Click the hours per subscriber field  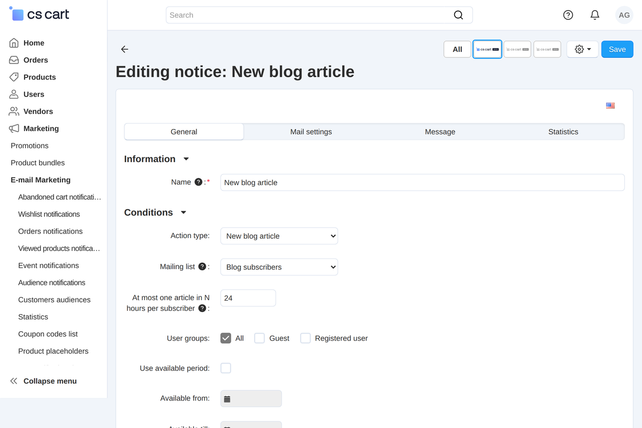coord(248,298)
